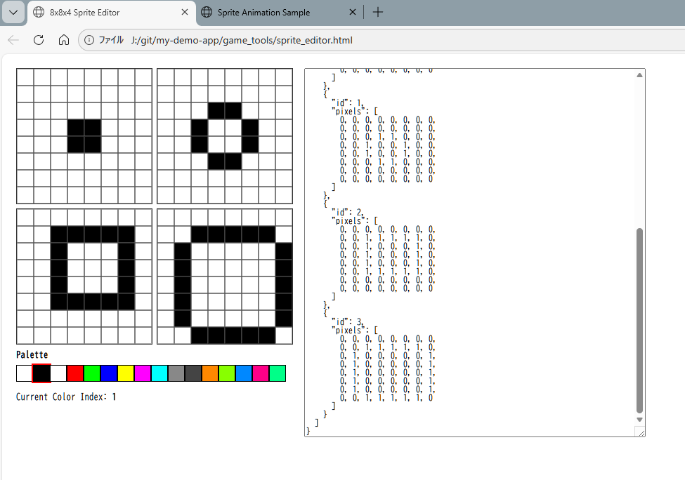Click the browser reload button
This screenshot has width=685, height=480.
tap(39, 40)
